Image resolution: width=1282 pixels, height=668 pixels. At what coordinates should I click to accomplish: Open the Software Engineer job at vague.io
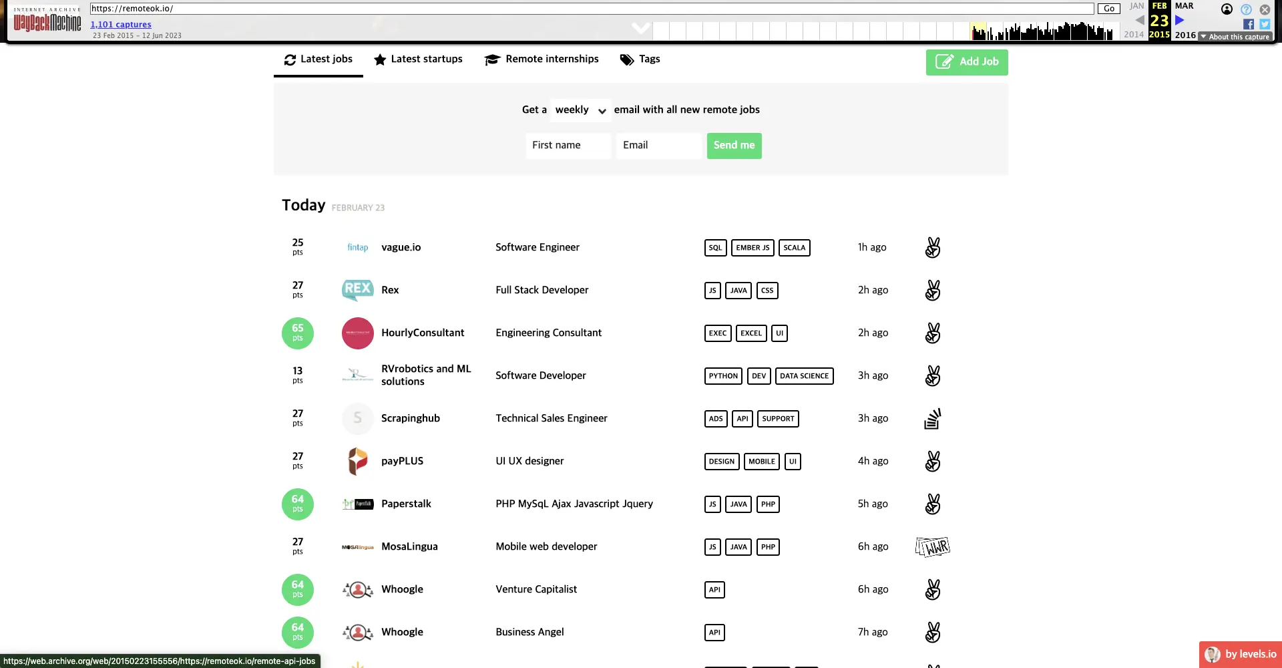click(538, 248)
